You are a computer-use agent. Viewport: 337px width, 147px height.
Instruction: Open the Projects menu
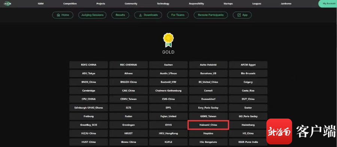coord(101,4)
